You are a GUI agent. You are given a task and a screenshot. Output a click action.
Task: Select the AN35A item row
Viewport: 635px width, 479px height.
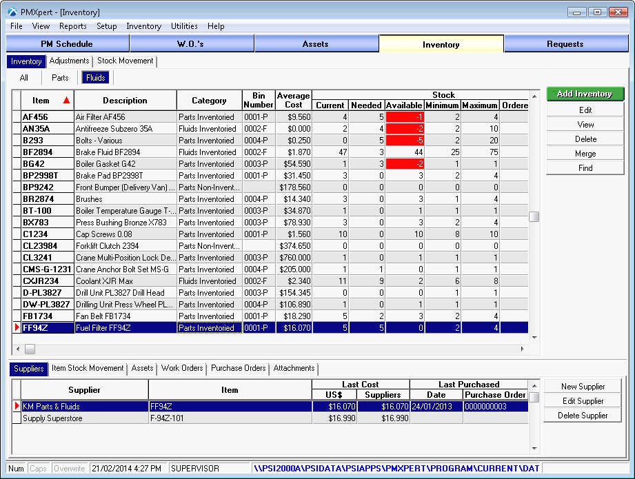[x=270, y=129]
